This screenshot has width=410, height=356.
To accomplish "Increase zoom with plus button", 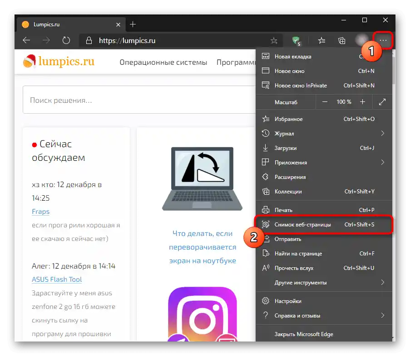I will click(362, 102).
